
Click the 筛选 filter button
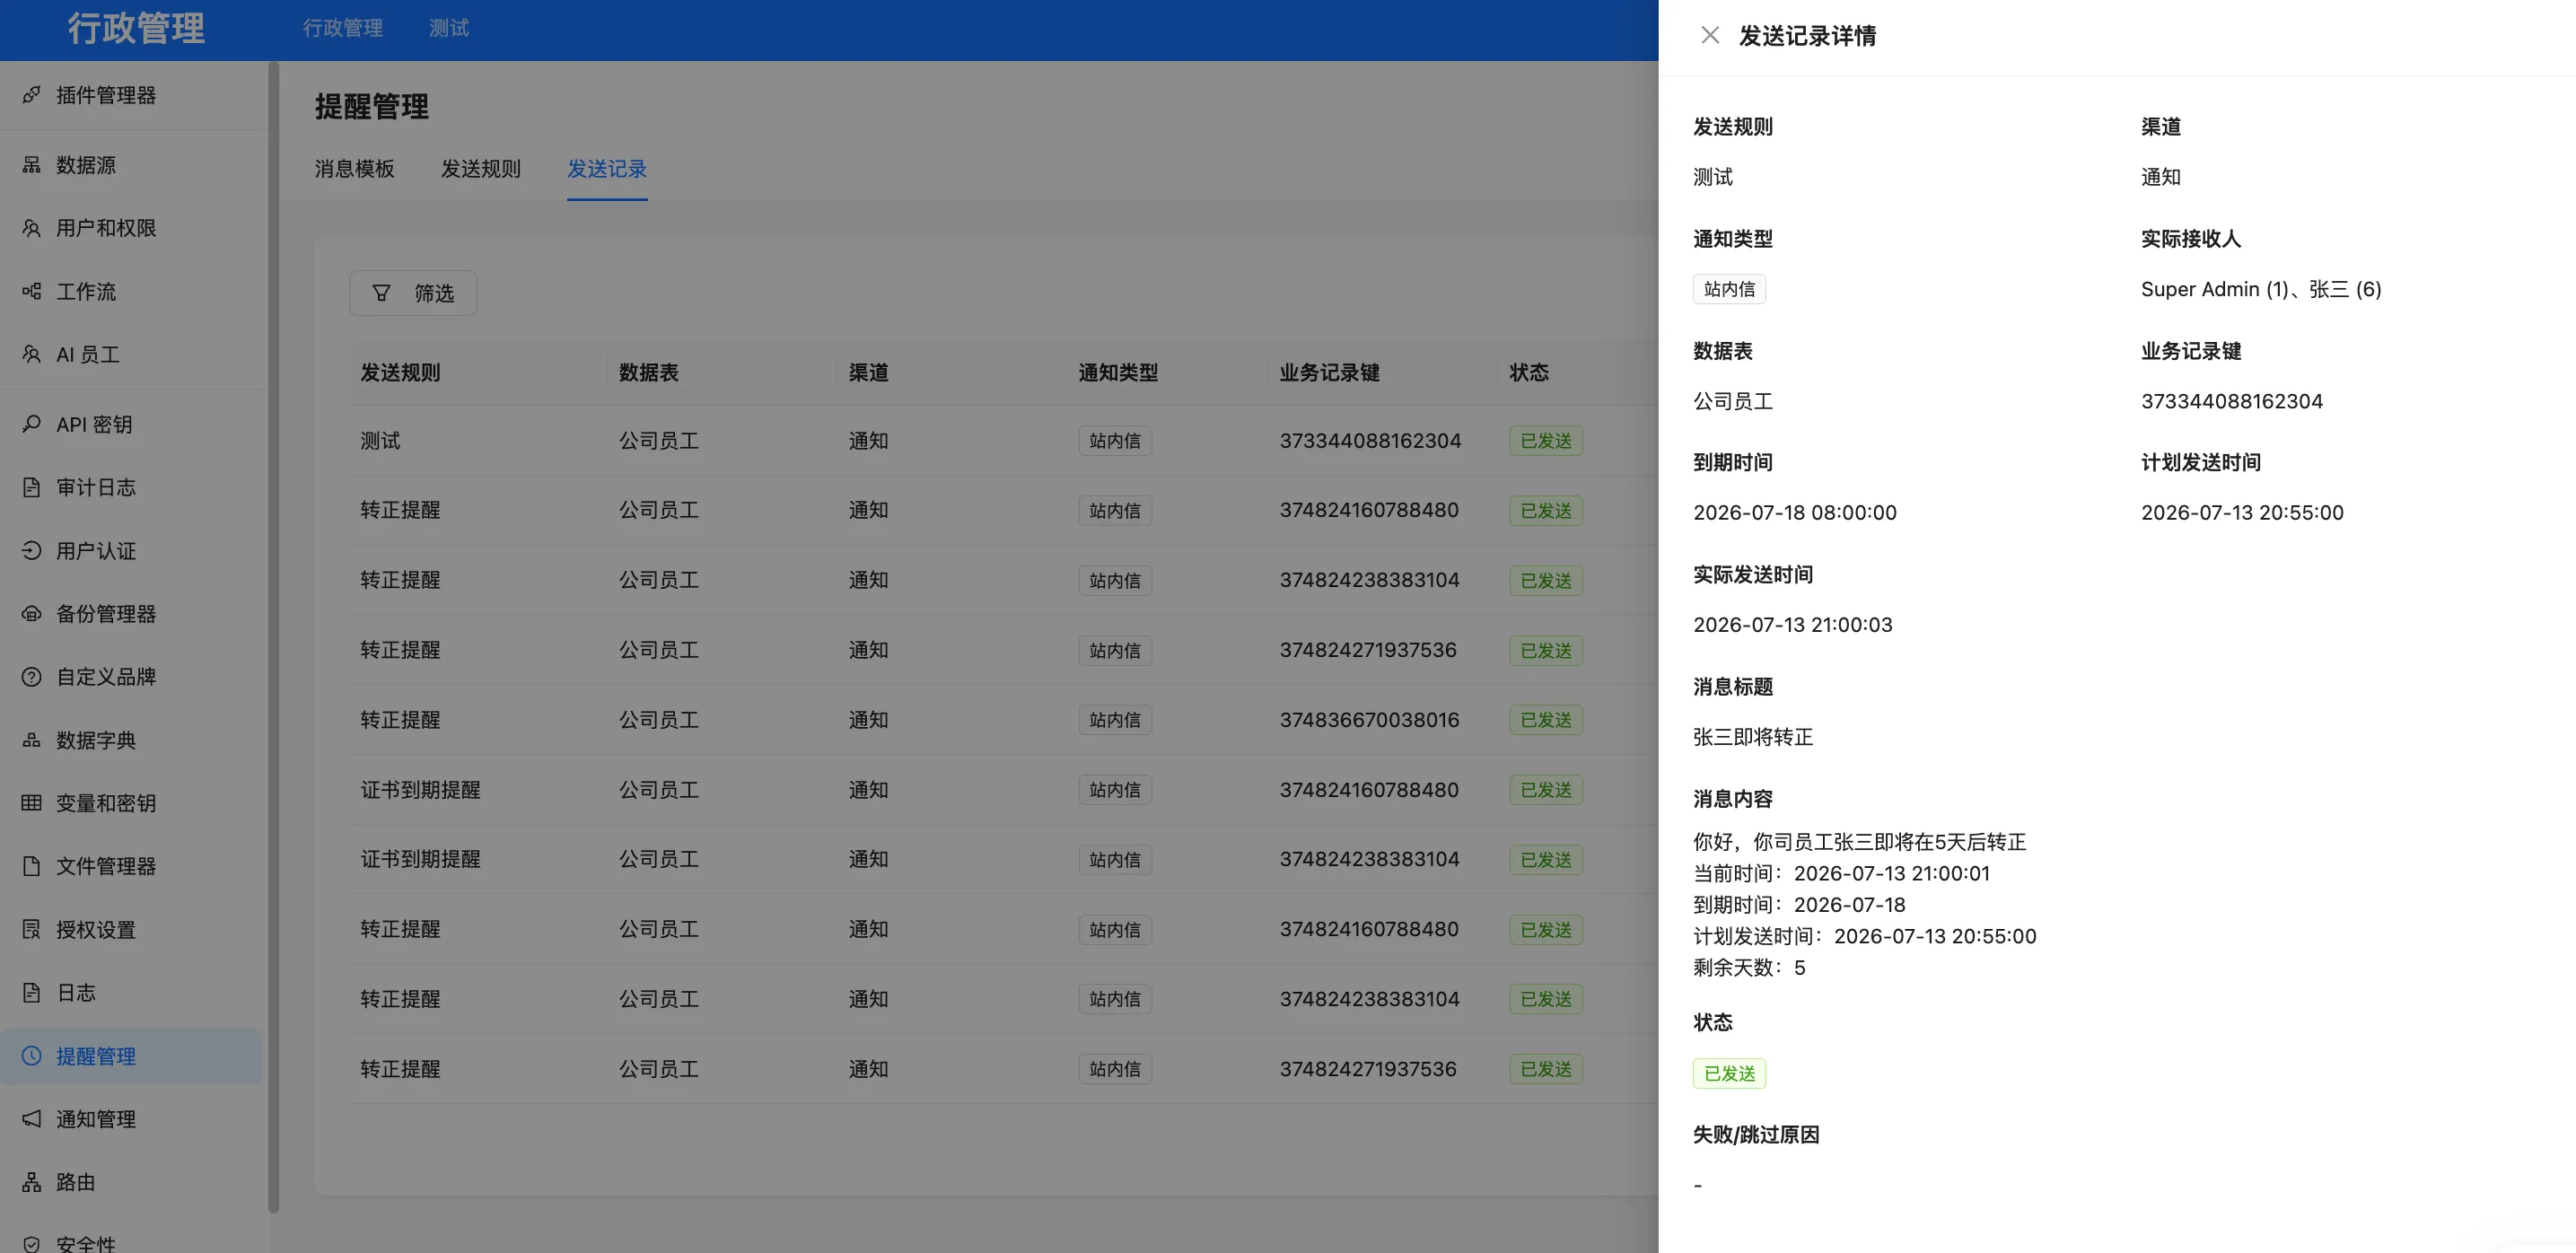point(412,293)
